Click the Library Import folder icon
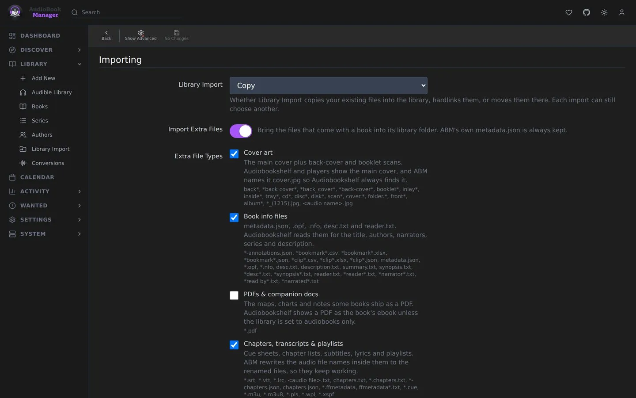This screenshot has width=636, height=398. click(23, 149)
